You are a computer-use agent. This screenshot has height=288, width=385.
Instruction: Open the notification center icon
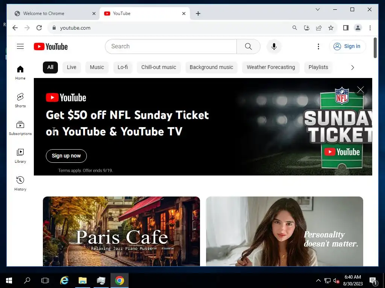(x=373, y=281)
